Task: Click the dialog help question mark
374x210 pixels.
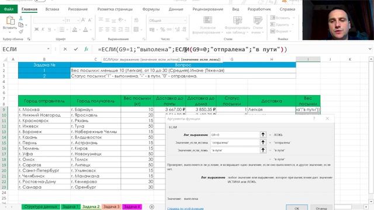Action: [x=314, y=118]
